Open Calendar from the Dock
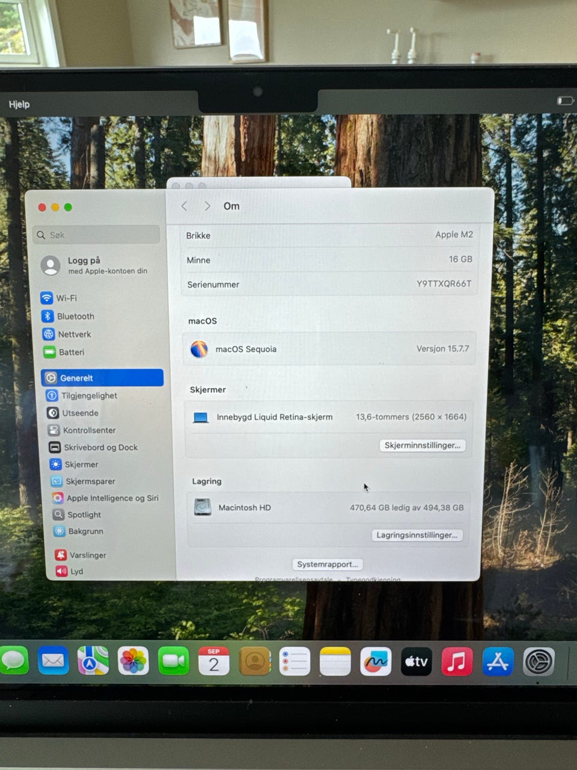The height and width of the screenshot is (770, 577). click(x=214, y=661)
